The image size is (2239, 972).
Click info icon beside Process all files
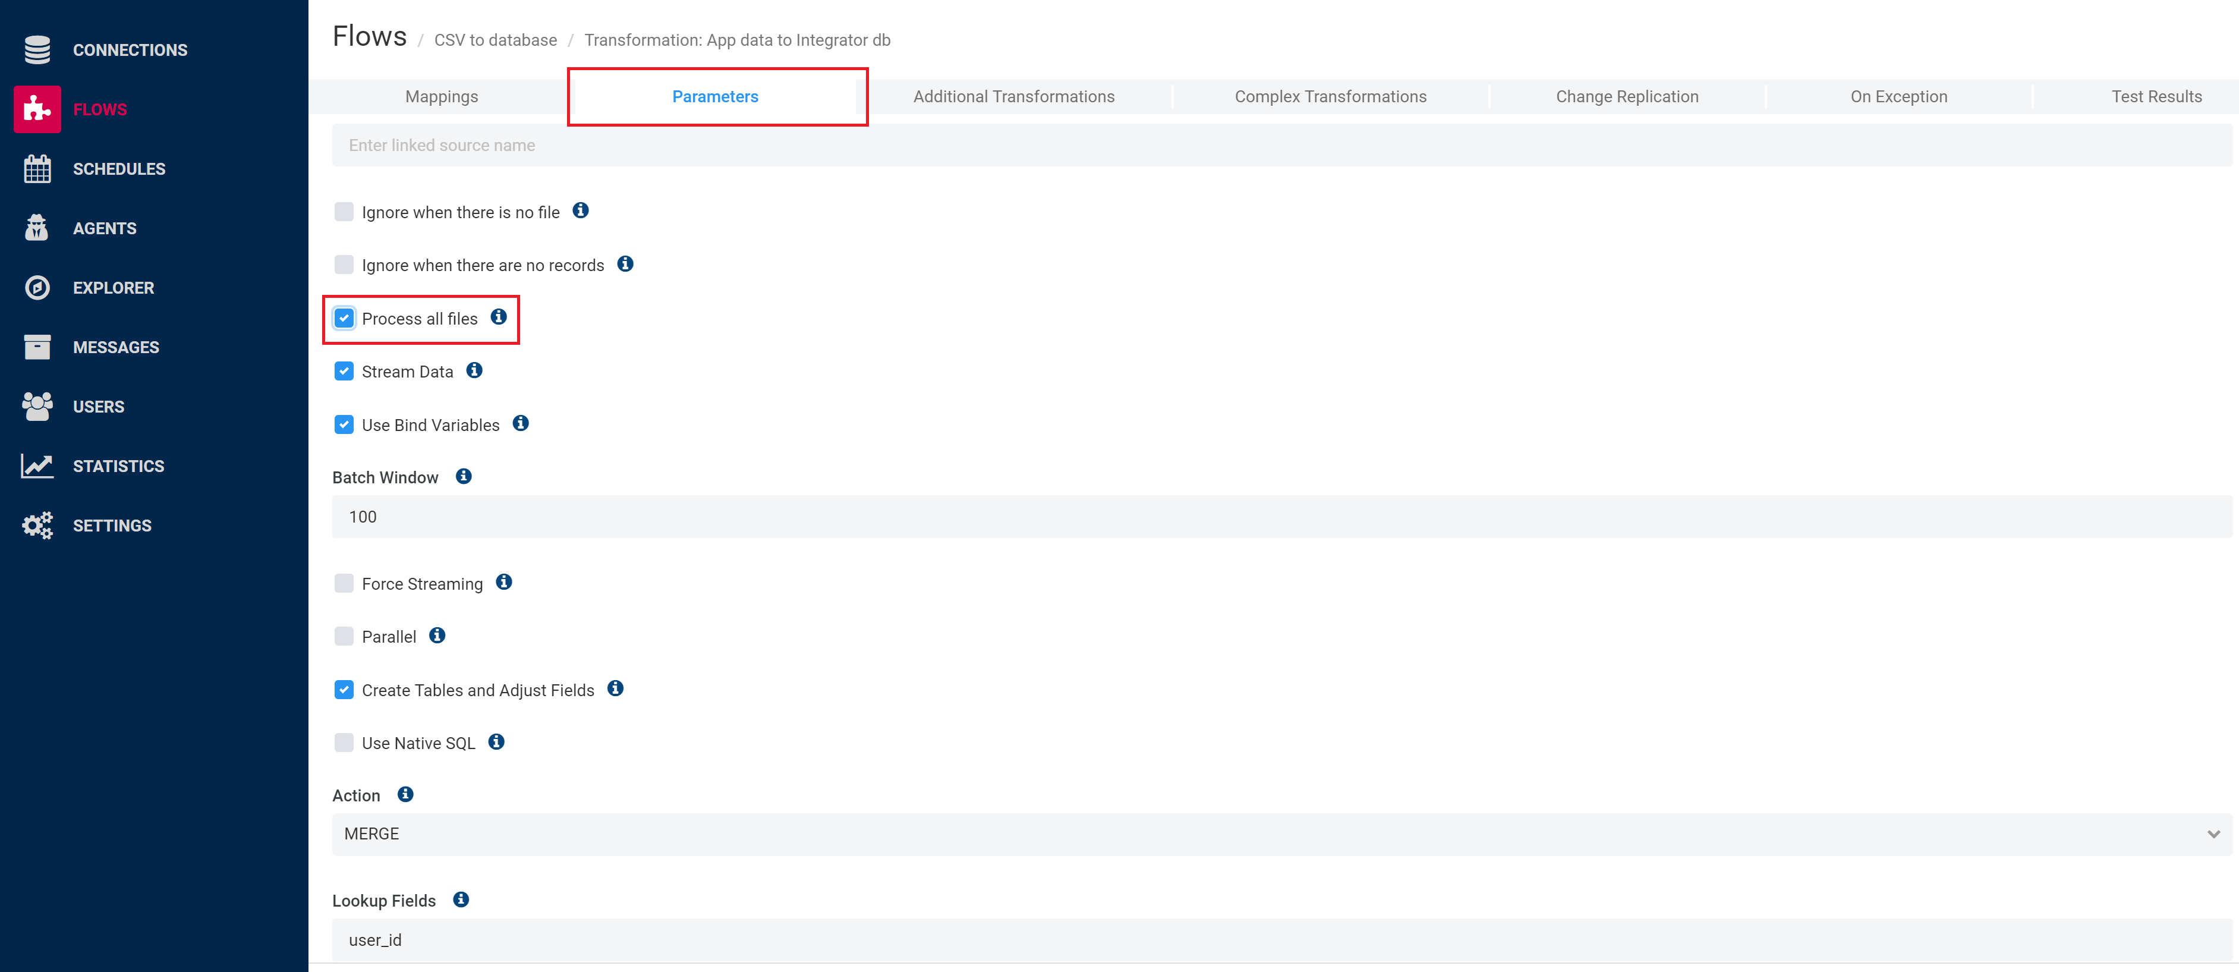point(498,317)
